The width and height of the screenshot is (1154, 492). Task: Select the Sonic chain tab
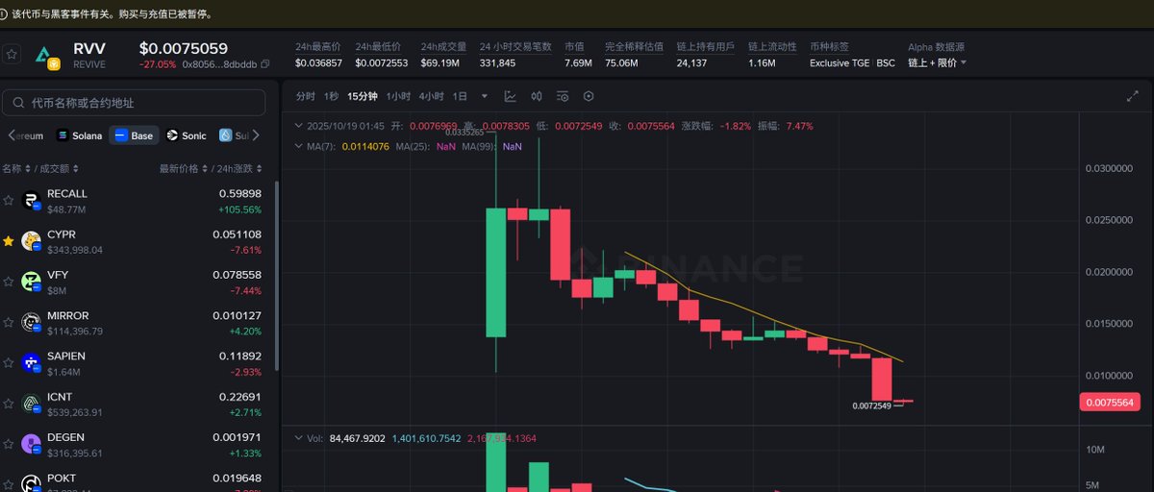click(187, 135)
